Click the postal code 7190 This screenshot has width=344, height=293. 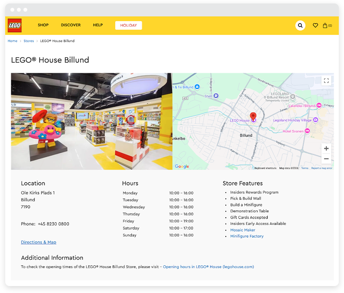pos(26,207)
